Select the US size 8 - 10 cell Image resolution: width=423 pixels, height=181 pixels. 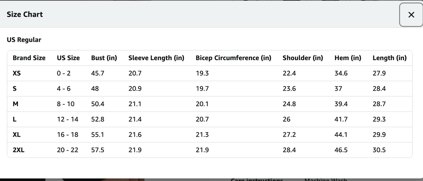(x=66, y=104)
